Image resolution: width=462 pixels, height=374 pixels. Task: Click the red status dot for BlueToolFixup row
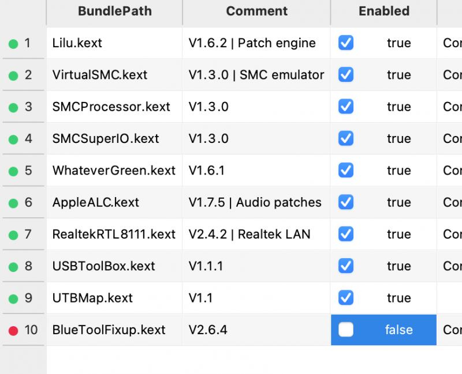[13, 331]
